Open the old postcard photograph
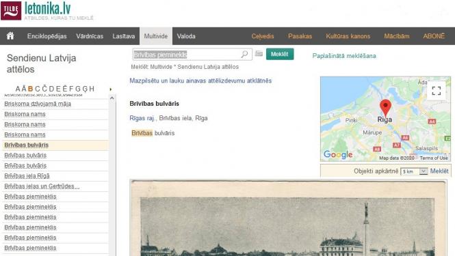This screenshot has height=256, width=455. (x=288, y=218)
